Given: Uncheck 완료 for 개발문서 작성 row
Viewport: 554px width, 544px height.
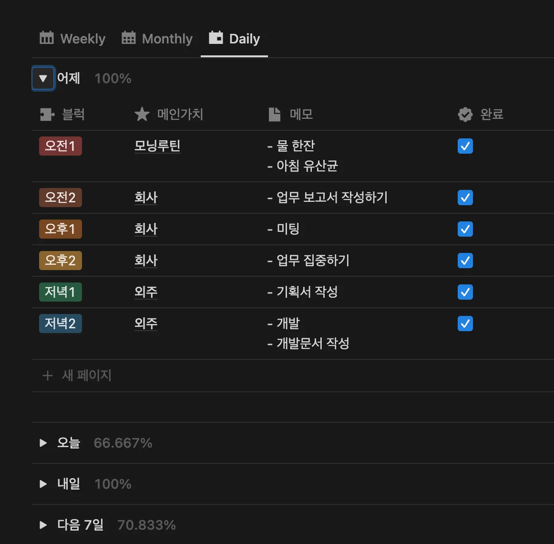Looking at the screenshot, I should pos(465,323).
